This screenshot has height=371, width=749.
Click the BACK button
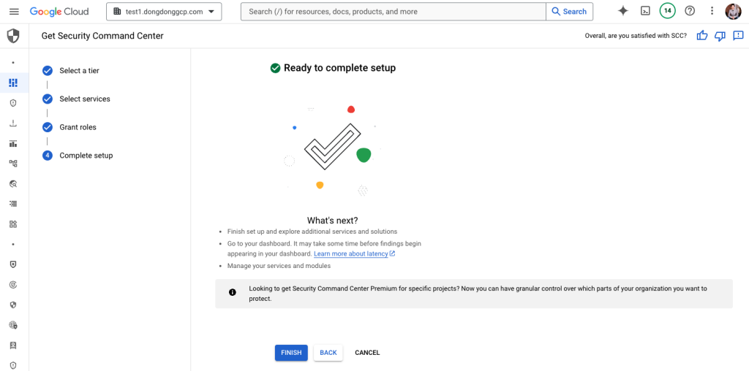tap(328, 353)
